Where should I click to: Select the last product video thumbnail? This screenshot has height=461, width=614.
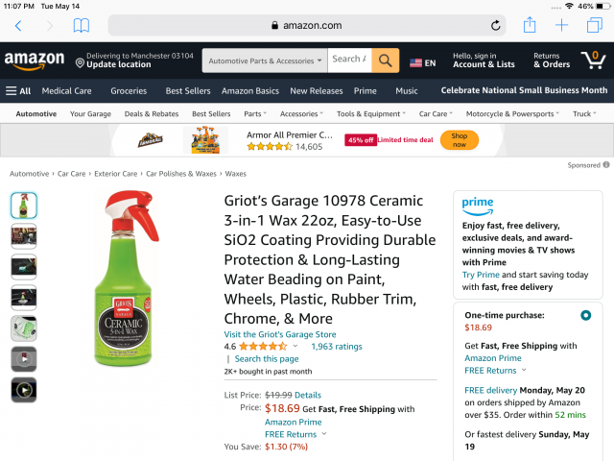click(24, 390)
